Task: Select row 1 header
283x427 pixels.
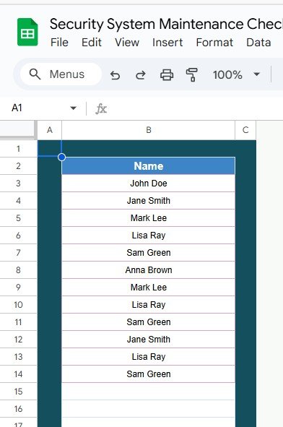Action: (18, 149)
